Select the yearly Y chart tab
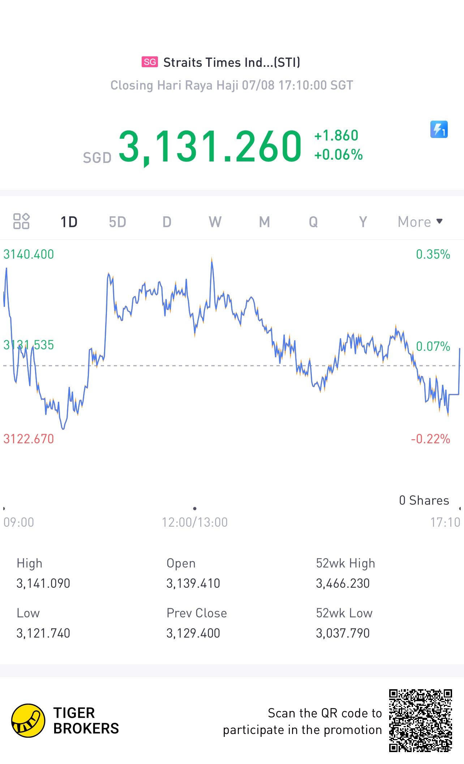Viewport: 464px width, 764px height. point(363,222)
